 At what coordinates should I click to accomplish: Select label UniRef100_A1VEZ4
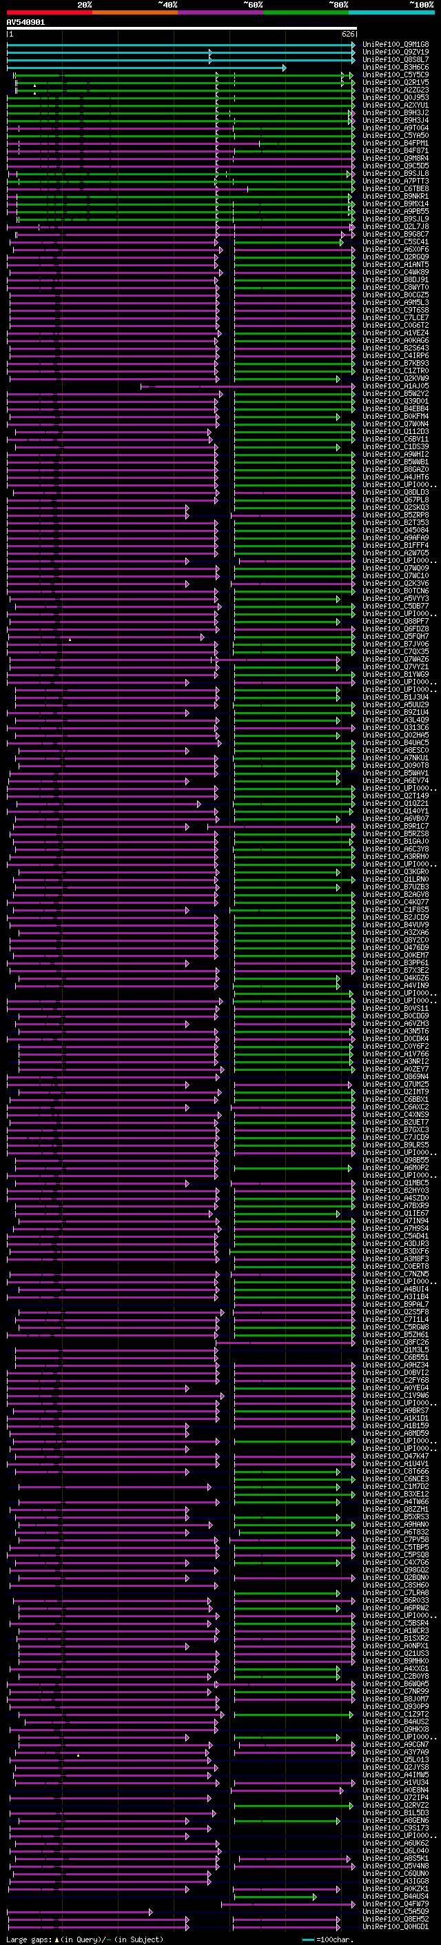pyautogui.click(x=396, y=333)
